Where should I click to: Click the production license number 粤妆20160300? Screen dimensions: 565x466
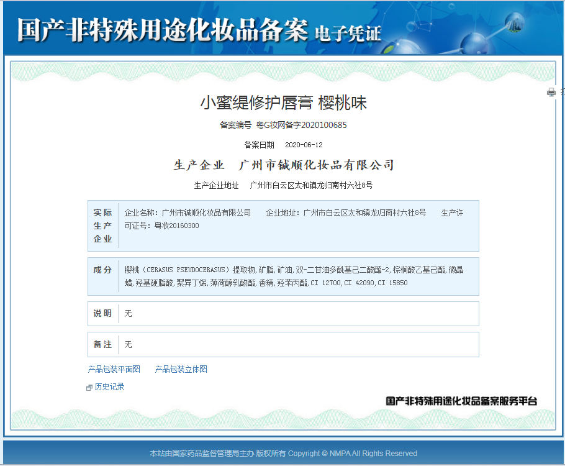(x=176, y=226)
